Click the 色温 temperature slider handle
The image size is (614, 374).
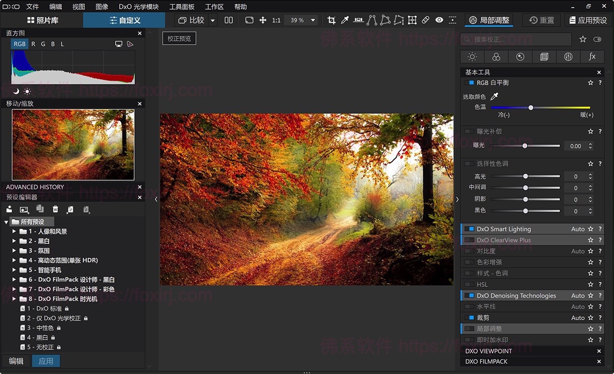531,108
